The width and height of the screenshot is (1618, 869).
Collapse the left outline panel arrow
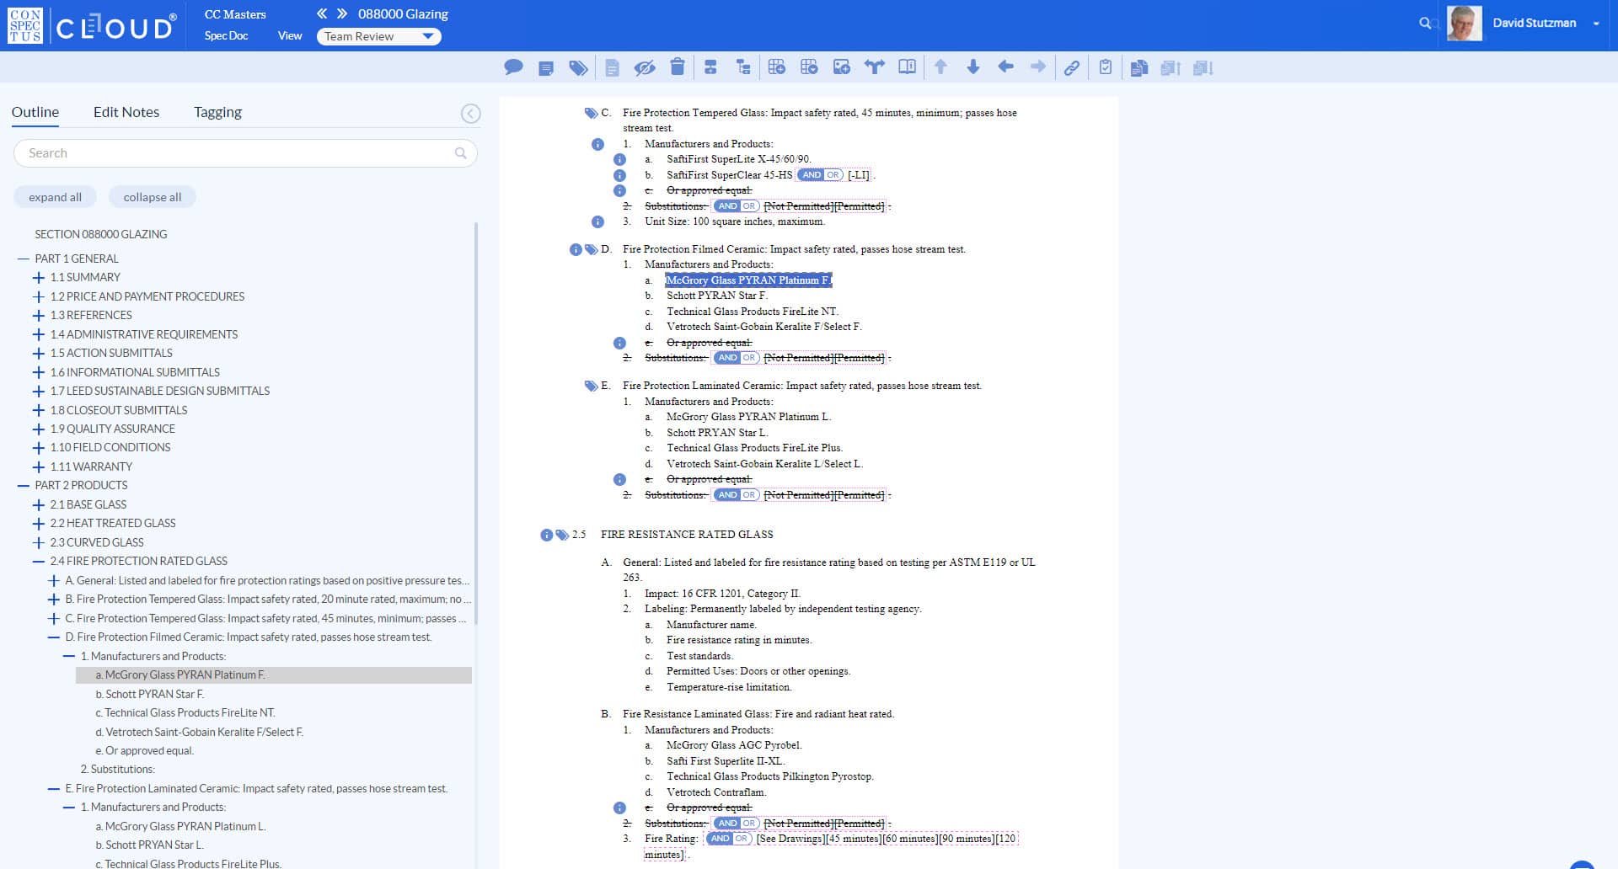click(471, 114)
